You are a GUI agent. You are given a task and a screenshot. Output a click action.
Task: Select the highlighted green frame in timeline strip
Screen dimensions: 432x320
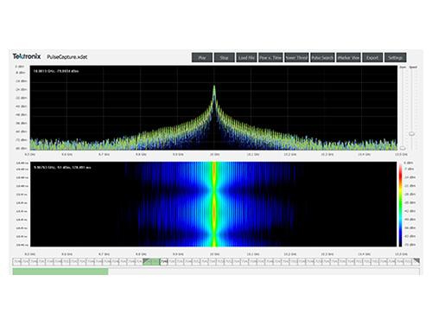(151, 262)
